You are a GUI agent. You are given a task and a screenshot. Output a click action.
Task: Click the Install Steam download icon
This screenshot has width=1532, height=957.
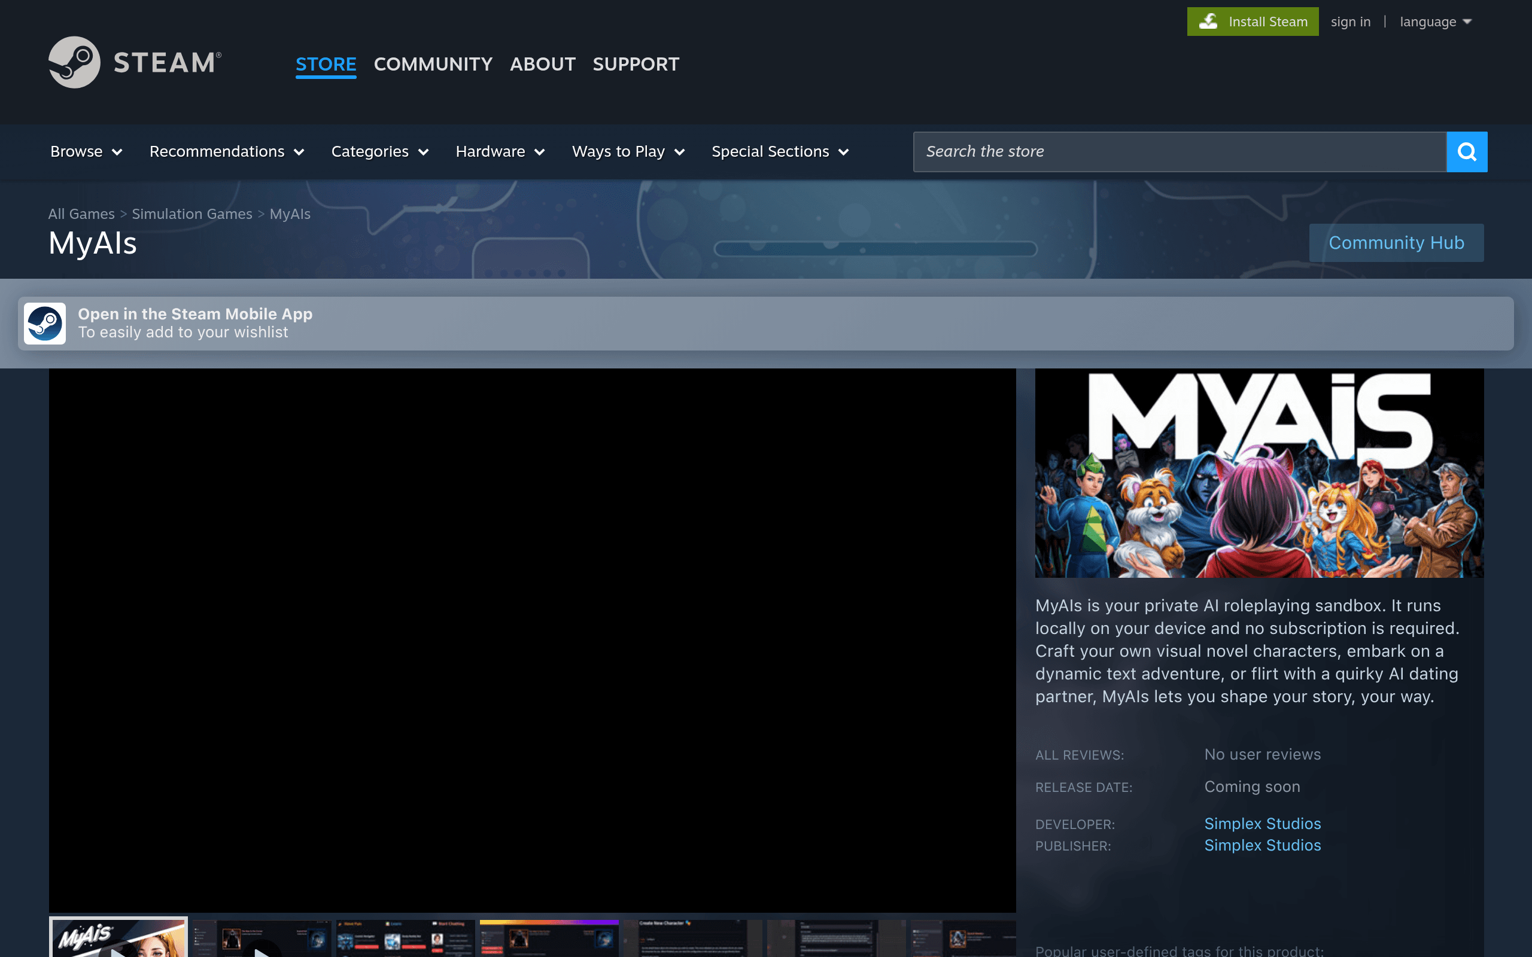(1208, 22)
